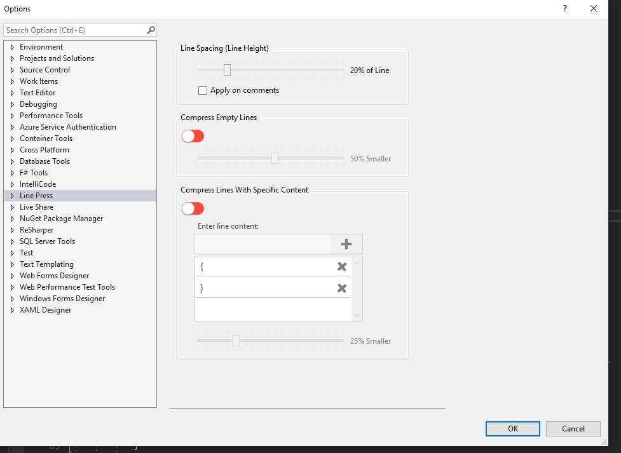Remove the '}' entry with its X icon
The height and width of the screenshot is (453, 621).
(342, 288)
